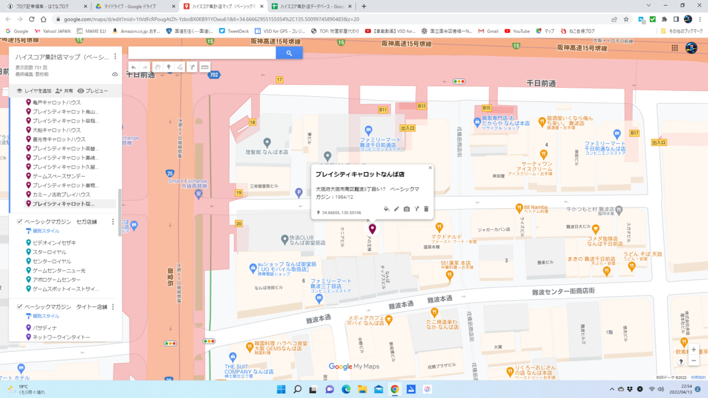The height and width of the screenshot is (398, 708).
Task: Click the layer panel vertical scrollbar
Action: [120, 212]
